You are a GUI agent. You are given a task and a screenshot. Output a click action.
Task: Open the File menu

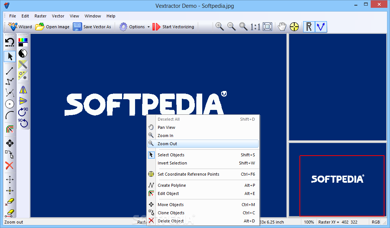pos(13,16)
